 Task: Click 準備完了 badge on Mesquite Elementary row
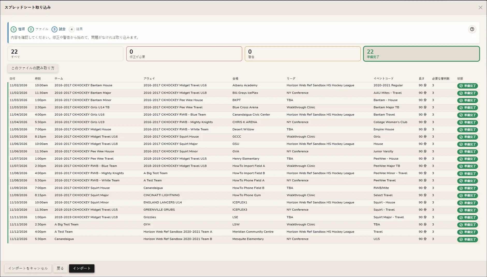[x=467, y=239]
